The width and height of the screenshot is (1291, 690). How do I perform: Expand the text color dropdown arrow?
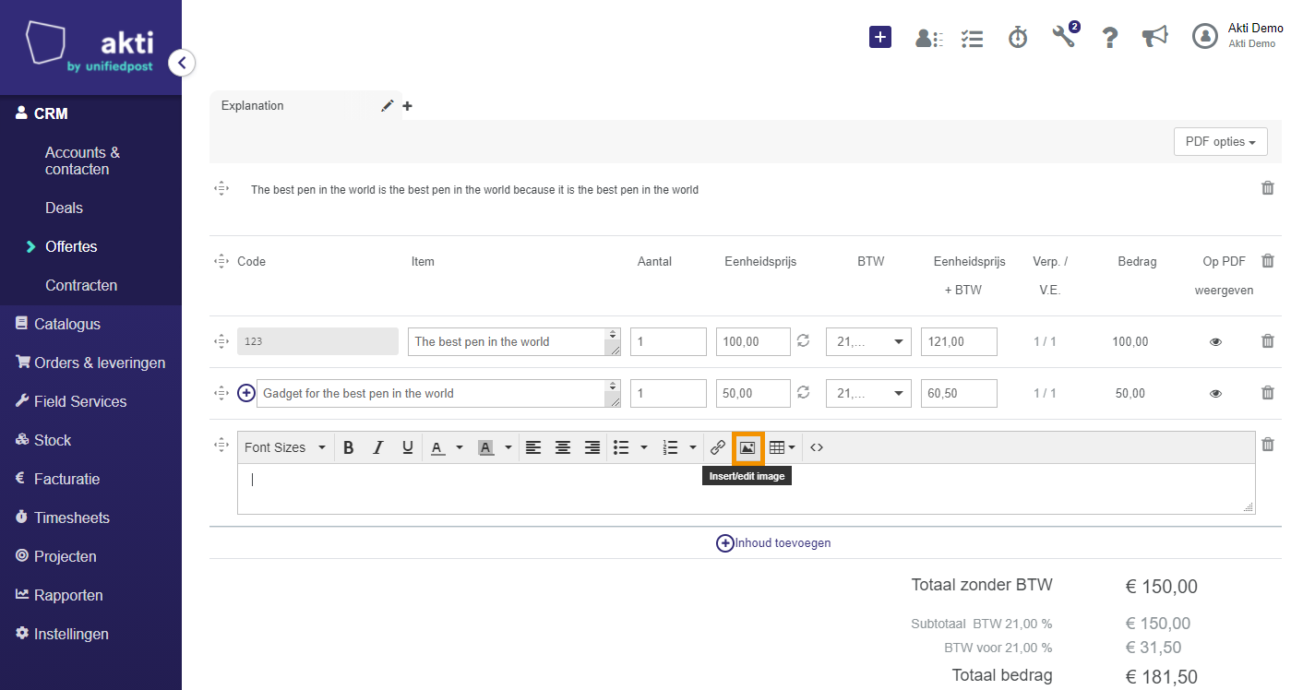pyautogui.click(x=460, y=447)
